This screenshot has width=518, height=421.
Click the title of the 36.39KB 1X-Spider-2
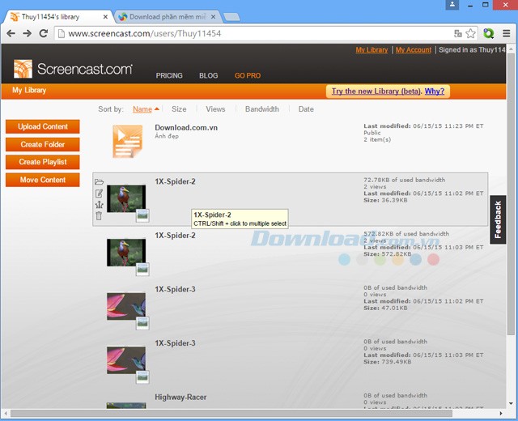[175, 181]
